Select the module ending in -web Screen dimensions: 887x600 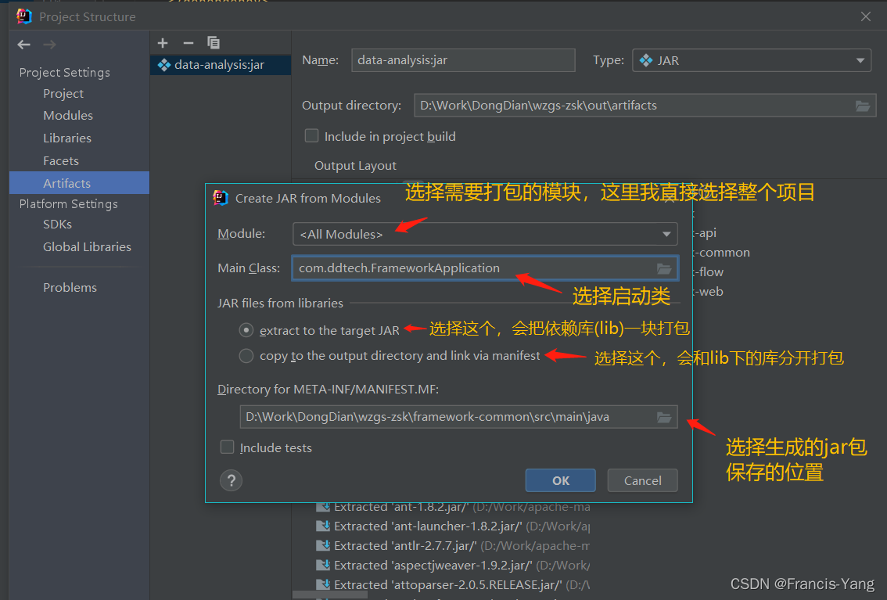708,292
